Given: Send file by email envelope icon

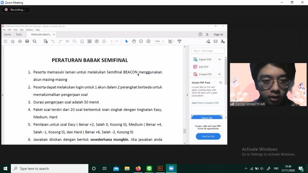Looking at the screenshot, I should pyautogui.click(x=215, y=41).
